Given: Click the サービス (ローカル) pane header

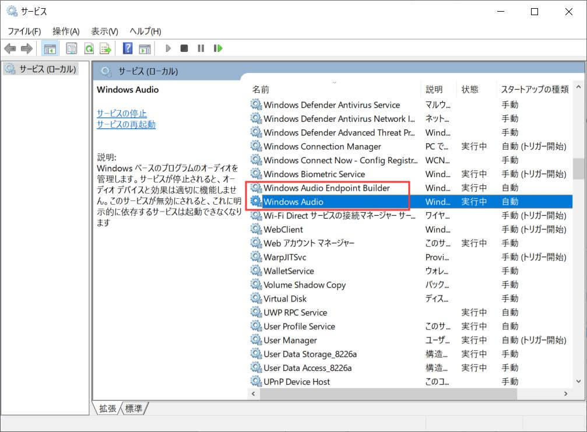Looking at the screenshot, I should (148, 71).
